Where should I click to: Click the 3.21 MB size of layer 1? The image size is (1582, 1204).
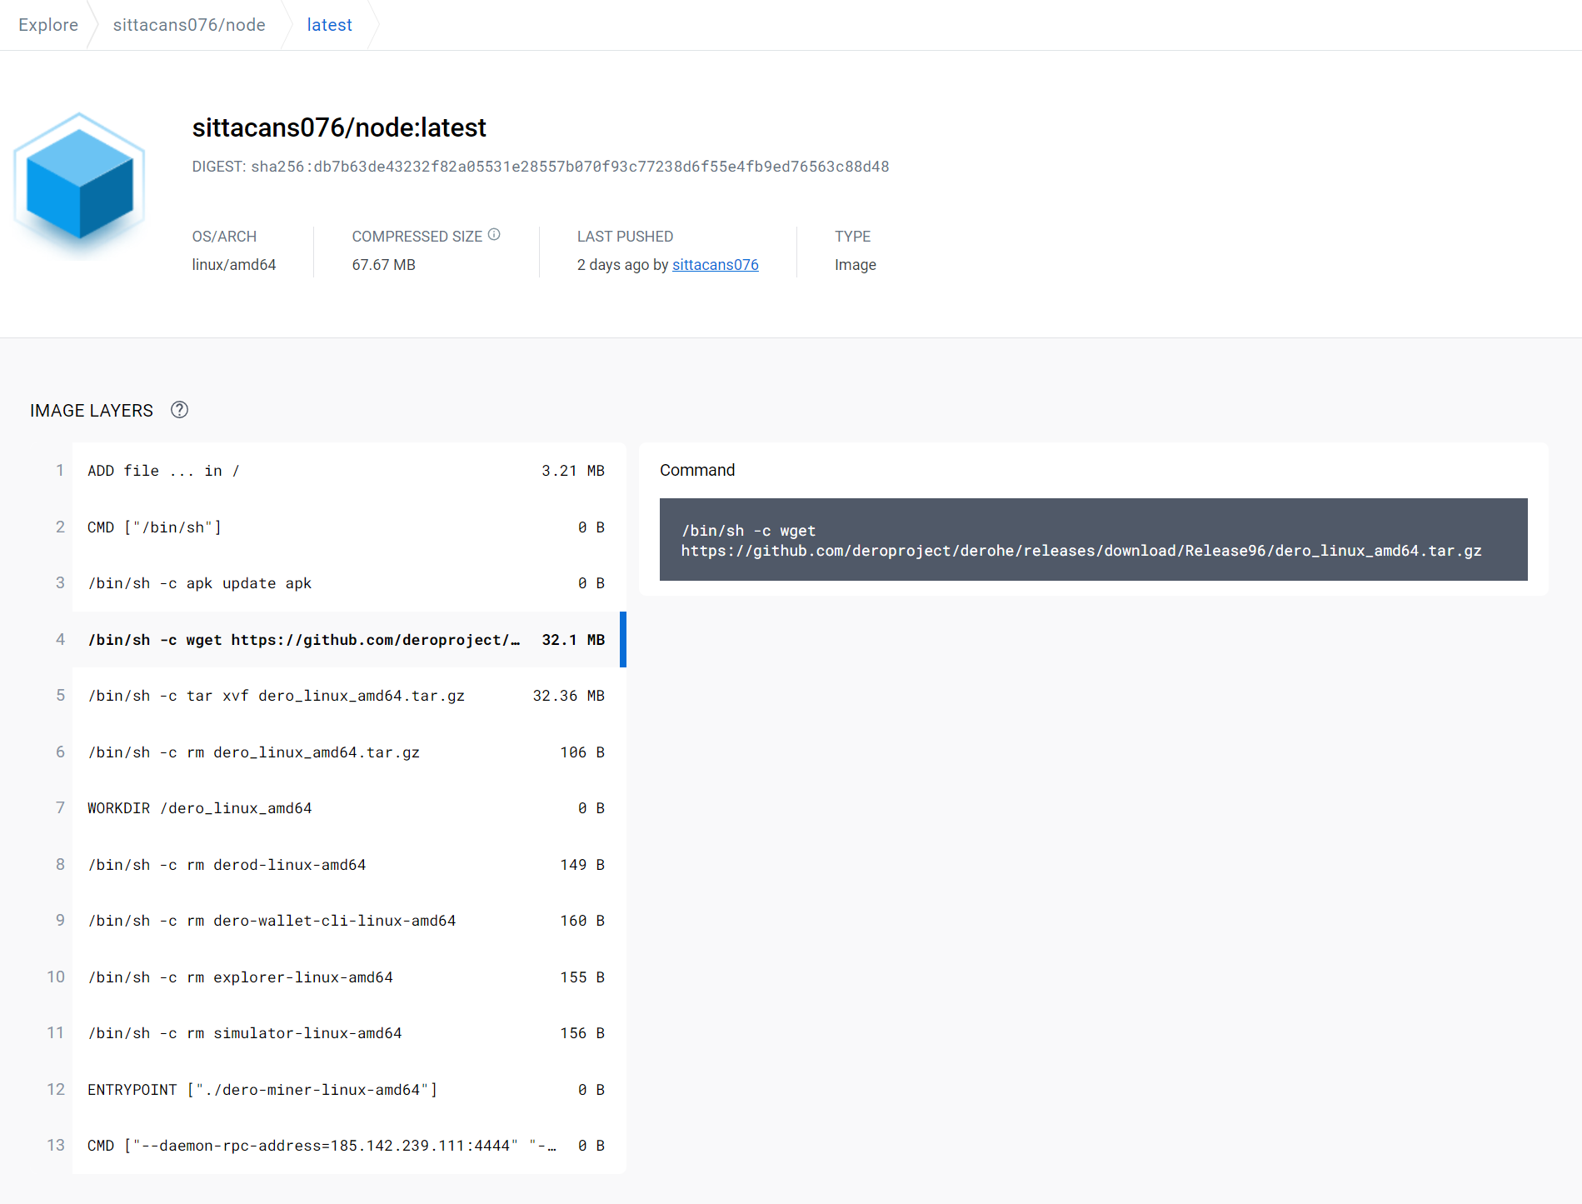[573, 471]
